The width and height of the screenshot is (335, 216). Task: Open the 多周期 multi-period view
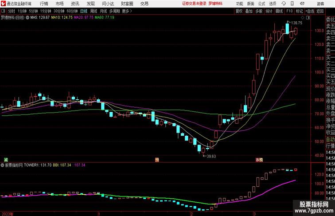(x=114, y=11)
